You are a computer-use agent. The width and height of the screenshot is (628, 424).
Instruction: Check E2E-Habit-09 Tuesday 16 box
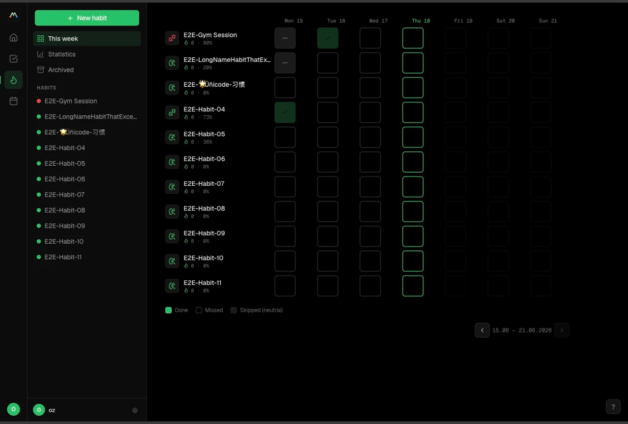(x=328, y=236)
